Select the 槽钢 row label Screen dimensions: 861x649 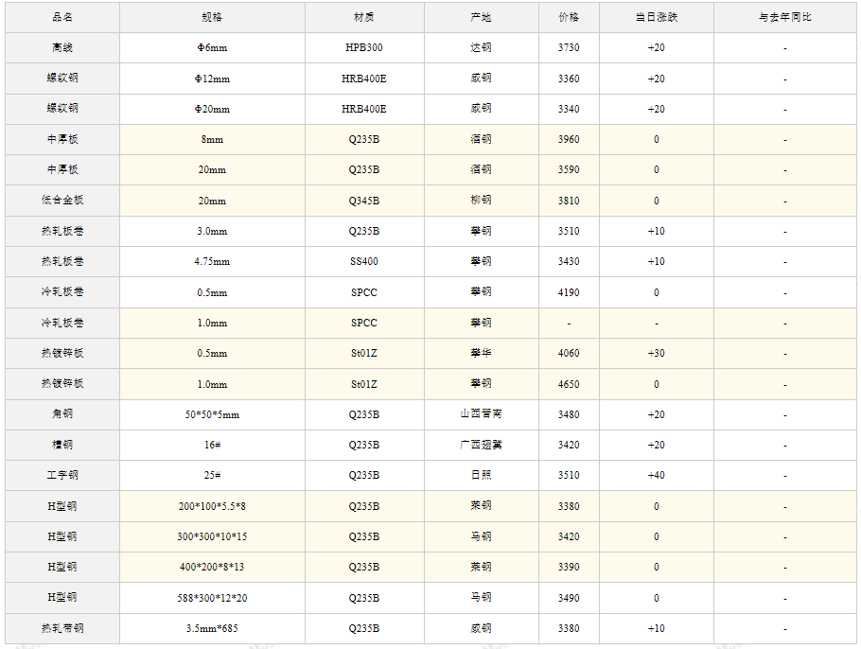point(62,445)
